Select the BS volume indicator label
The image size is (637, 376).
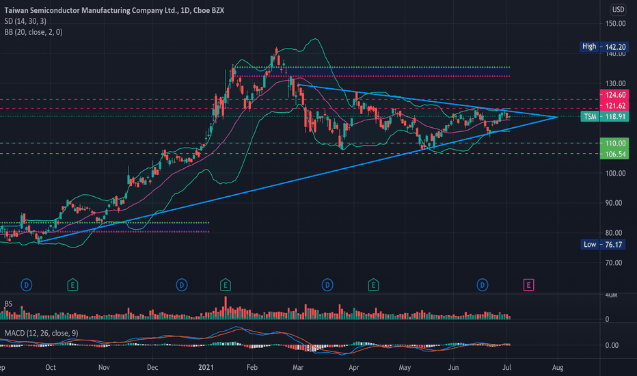pos(8,304)
